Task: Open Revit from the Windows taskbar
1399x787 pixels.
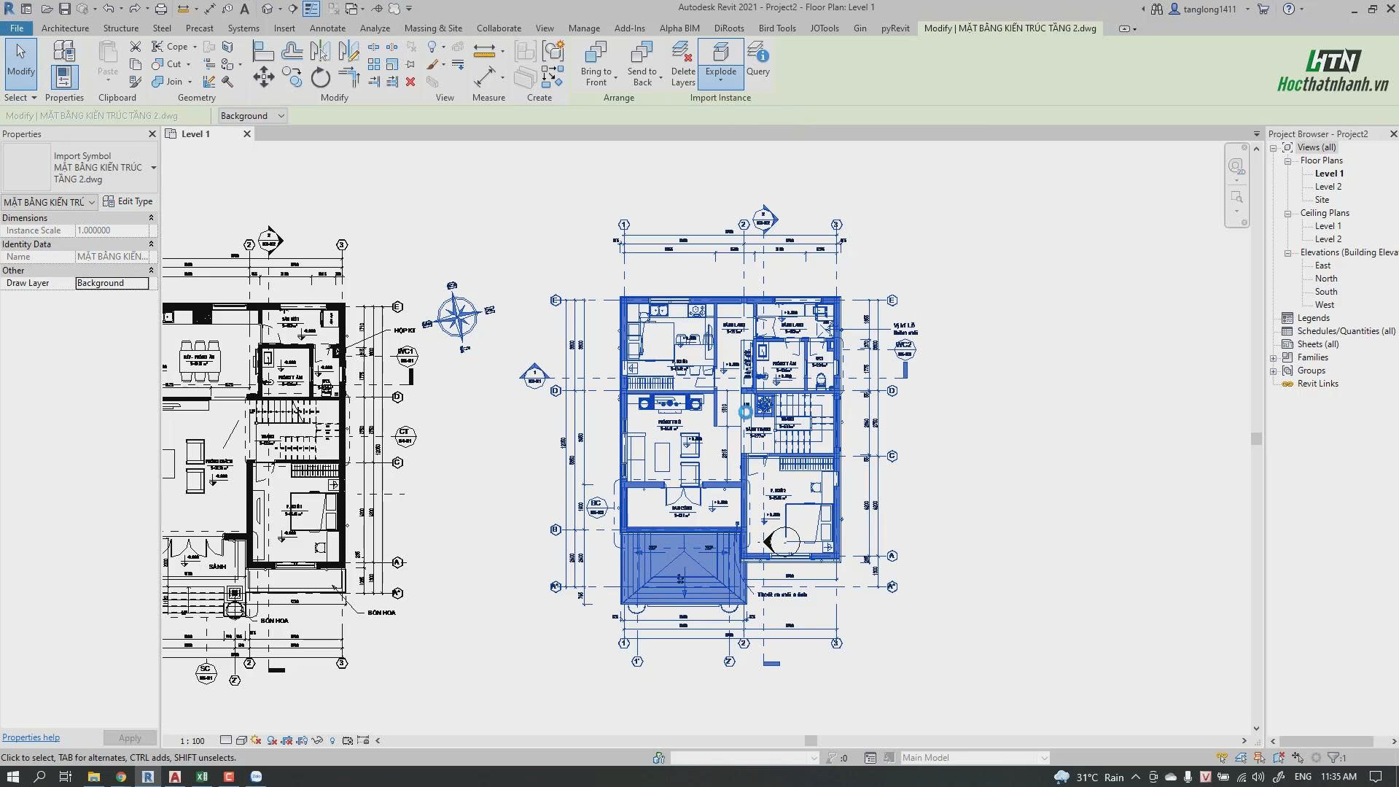Action: 148,776
